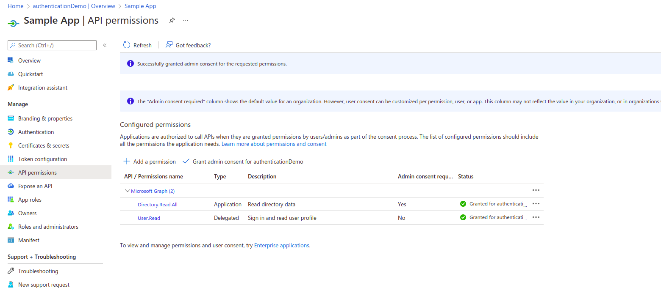Click the Manifest icon in the sidebar
661x293 pixels.
click(x=11, y=240)
